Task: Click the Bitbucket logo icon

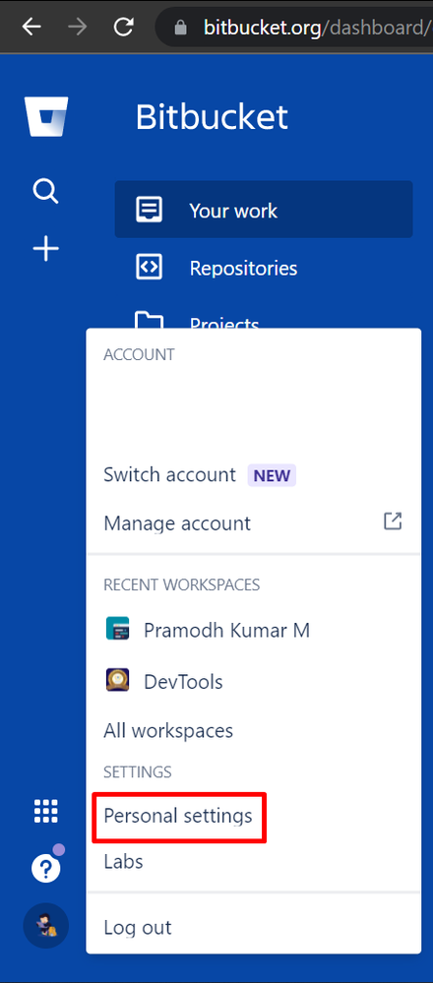Action: pyautogui.click(x=46, y=116)
